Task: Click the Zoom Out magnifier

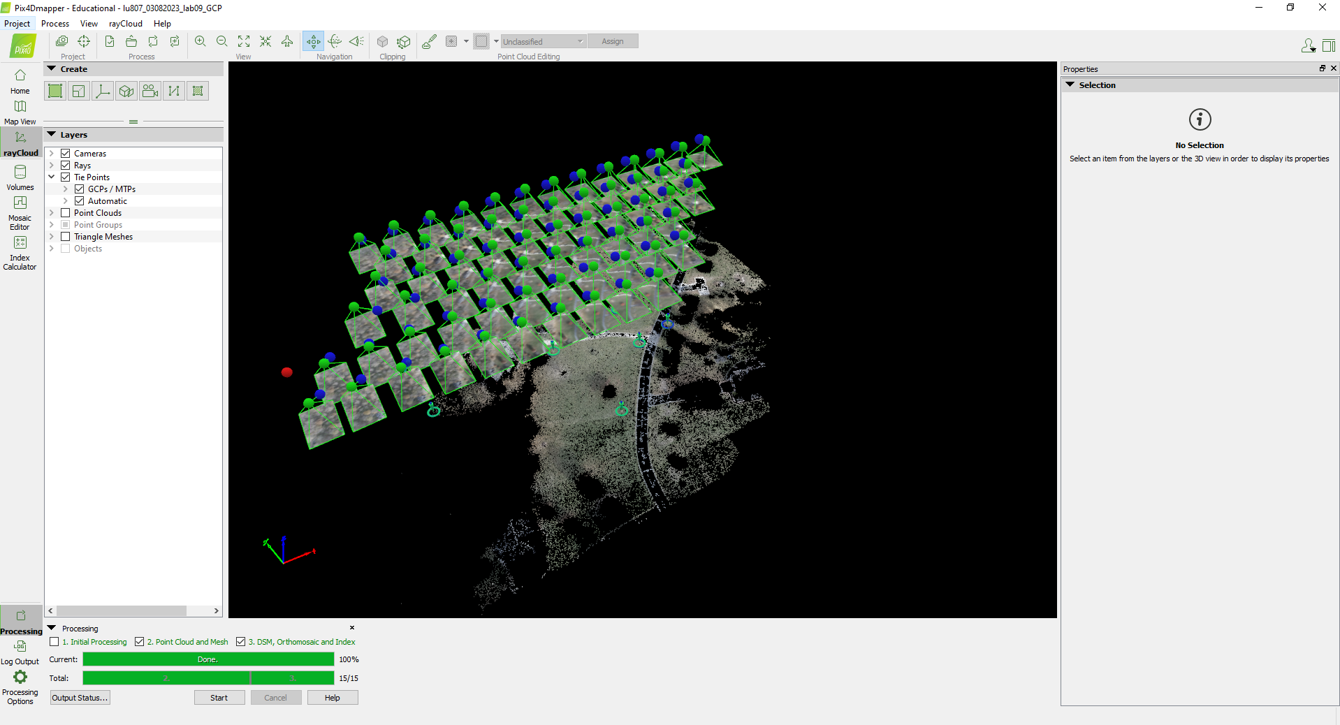Action: pyautogui.click(x=222, y=41)
